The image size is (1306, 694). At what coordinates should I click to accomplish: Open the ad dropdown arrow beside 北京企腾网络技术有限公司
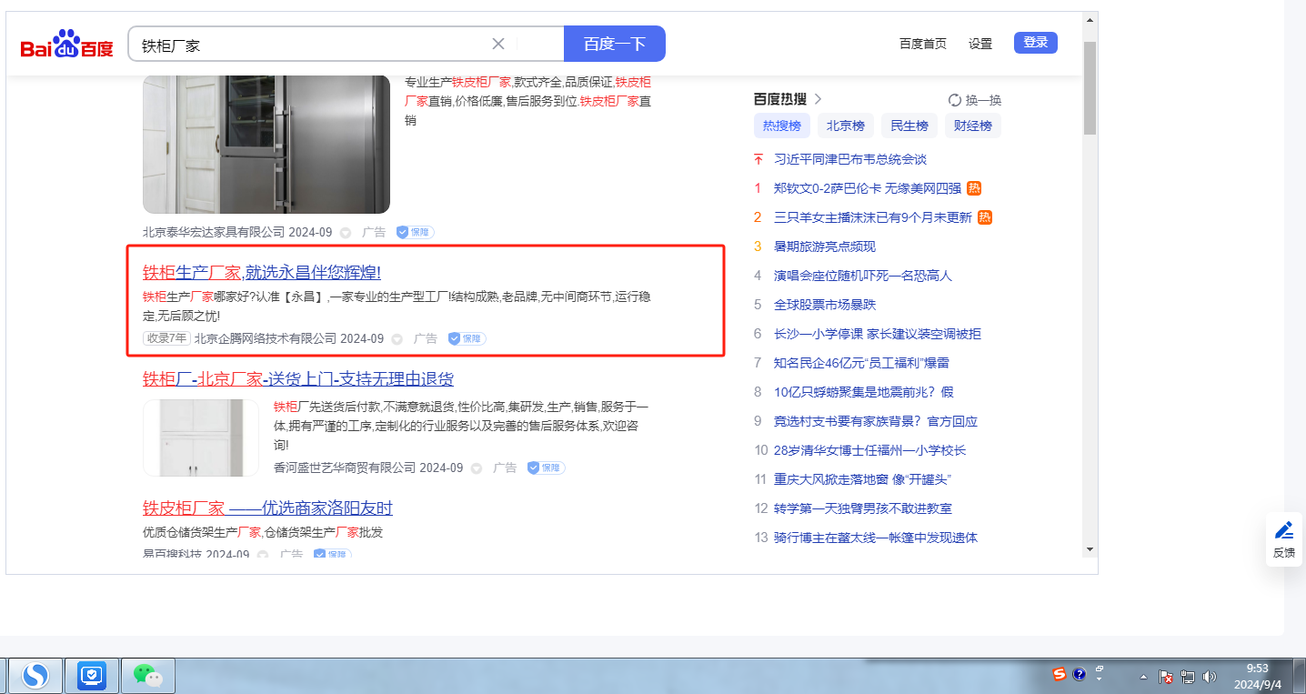coord(397,339)
